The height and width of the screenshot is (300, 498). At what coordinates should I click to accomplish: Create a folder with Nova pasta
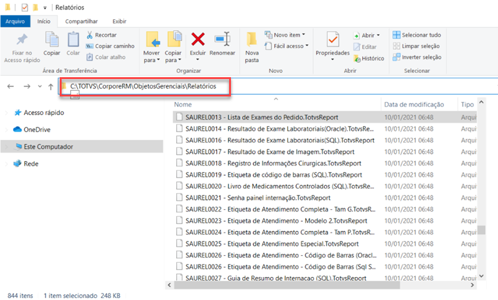(x=252, y=48)
